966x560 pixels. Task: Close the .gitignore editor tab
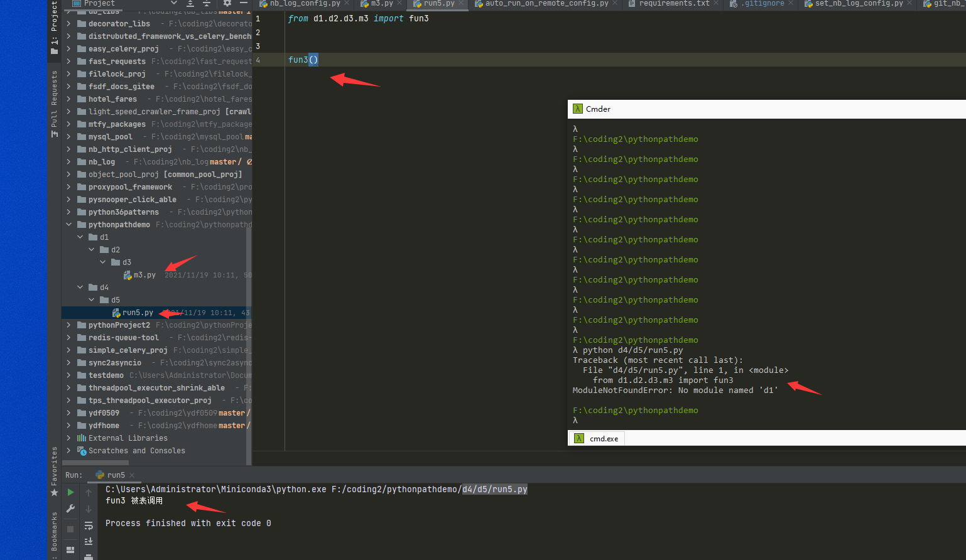pos(791,3)
